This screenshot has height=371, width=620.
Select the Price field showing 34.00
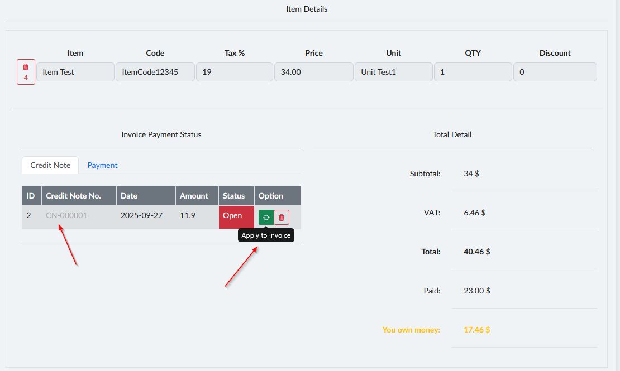tap(313, 72)
